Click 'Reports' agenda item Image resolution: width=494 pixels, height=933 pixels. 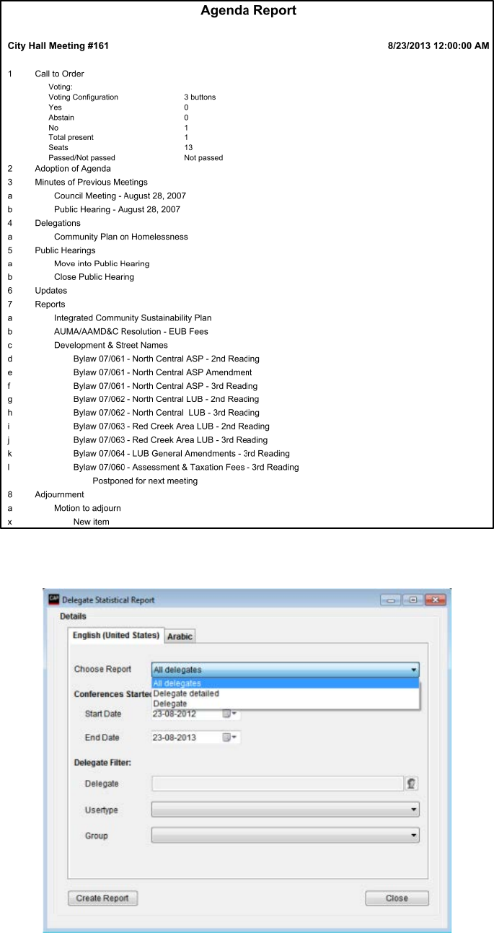[x=50, y=305]
